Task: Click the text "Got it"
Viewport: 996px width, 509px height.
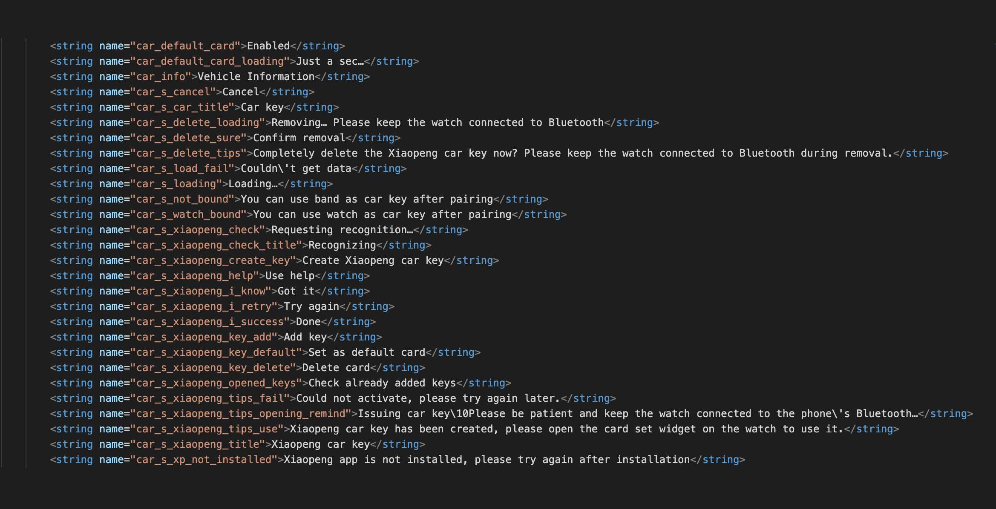Action: pyautogui.click(x=296, y=291)
